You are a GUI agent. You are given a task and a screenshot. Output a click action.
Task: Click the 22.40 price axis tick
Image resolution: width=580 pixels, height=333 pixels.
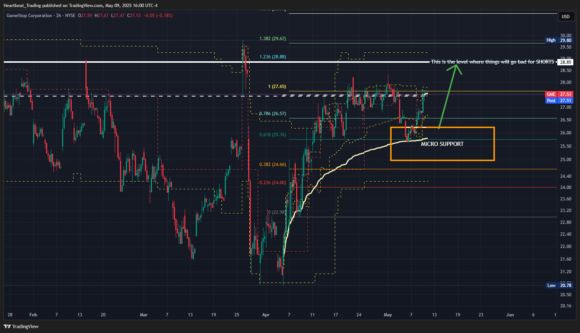coord(566,234)
